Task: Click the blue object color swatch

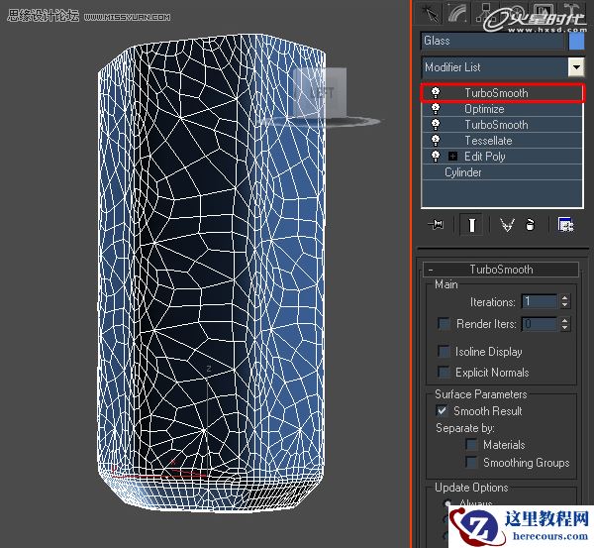Action: pyautogui.click(x=577, y=41)
